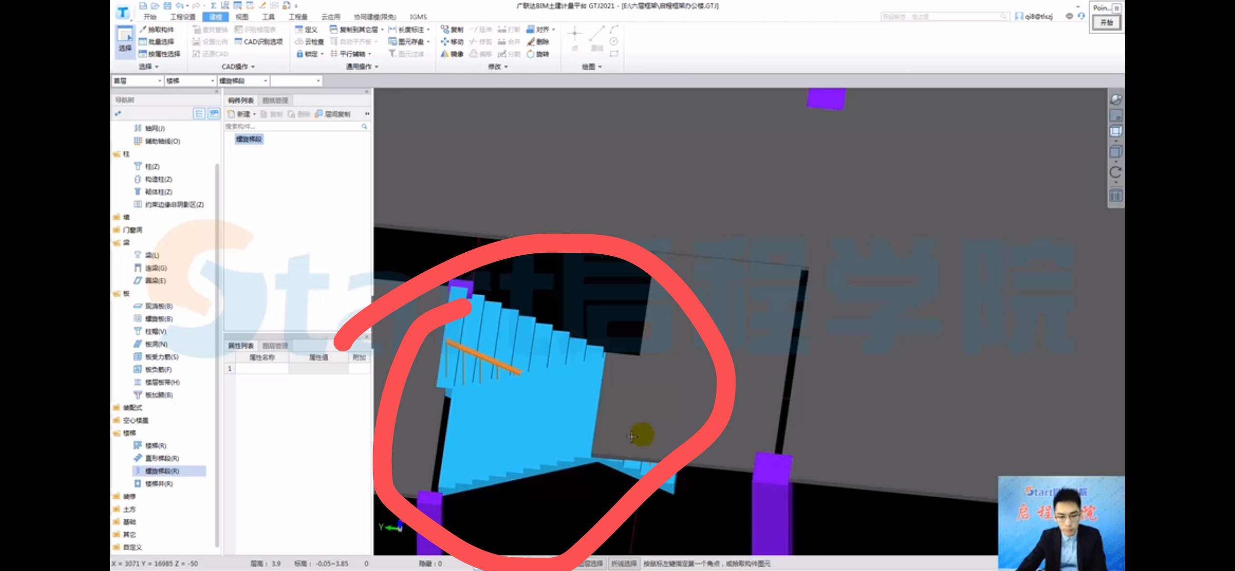Expand the 墙 folder in navigation tree
Image resolution: width=1235 pixels, height=571 pixels.
tap(117, 217)
